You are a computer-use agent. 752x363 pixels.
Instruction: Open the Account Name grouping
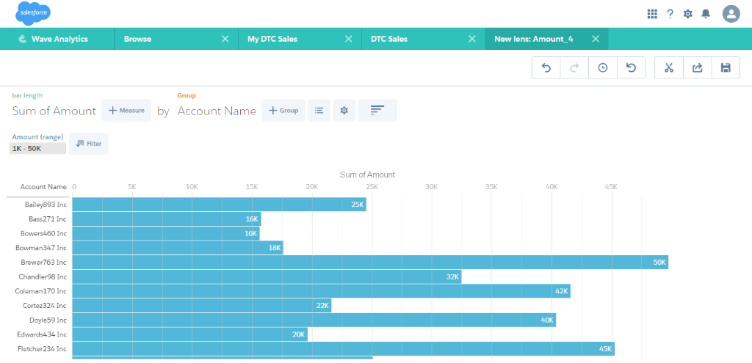[217, 111]
